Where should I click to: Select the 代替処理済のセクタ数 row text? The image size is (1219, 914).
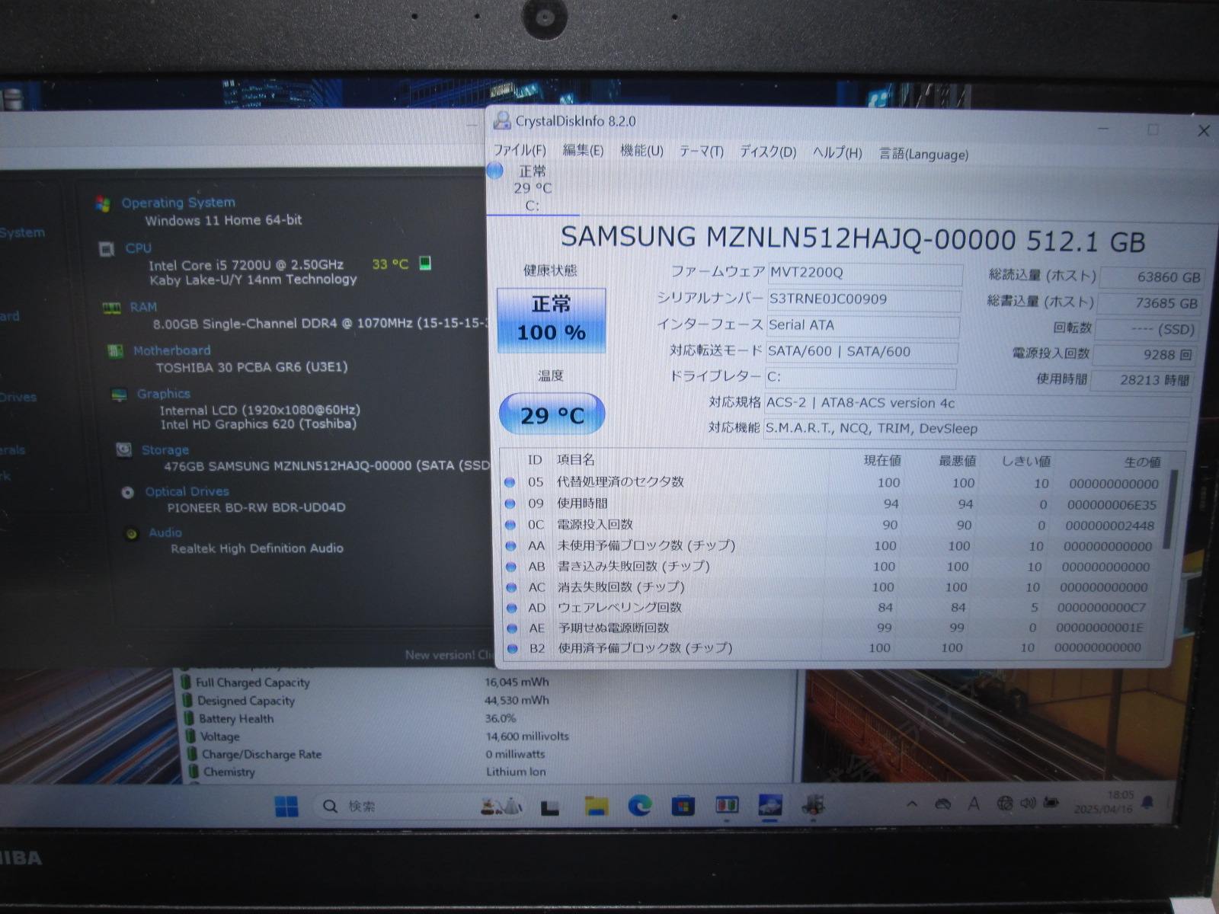coord(620,481)
